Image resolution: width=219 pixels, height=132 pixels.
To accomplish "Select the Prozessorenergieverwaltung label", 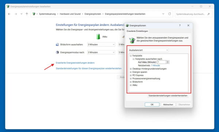I will click(146, 78).
